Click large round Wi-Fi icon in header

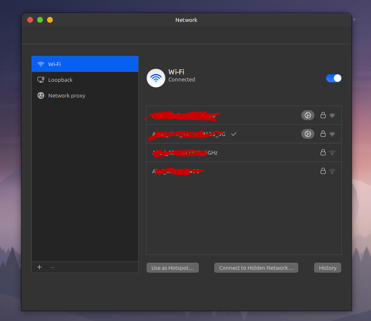coord(156,78)
